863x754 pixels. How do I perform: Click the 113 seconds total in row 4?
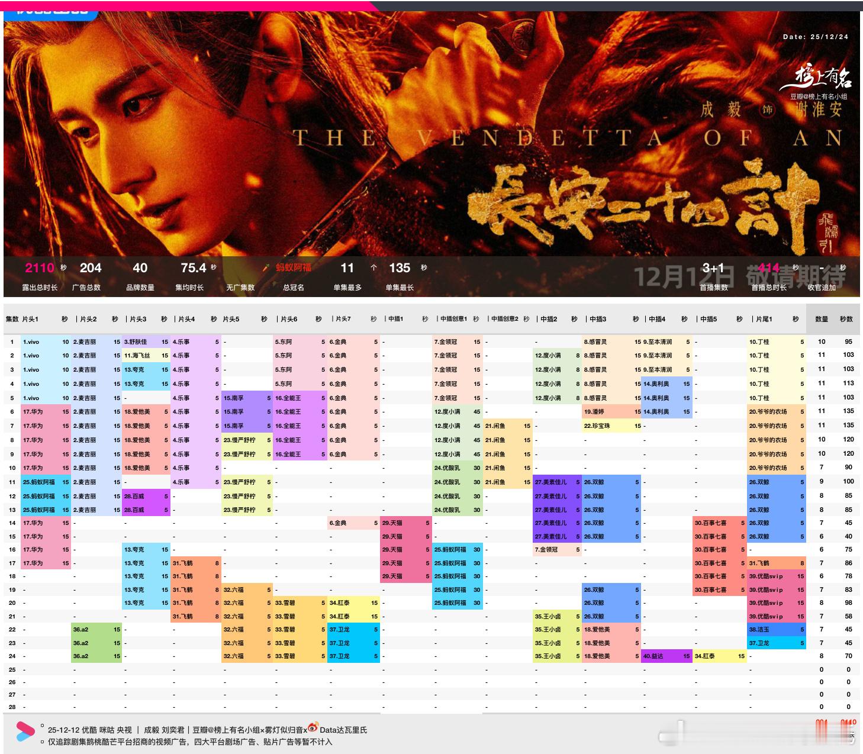coord(849,383)
